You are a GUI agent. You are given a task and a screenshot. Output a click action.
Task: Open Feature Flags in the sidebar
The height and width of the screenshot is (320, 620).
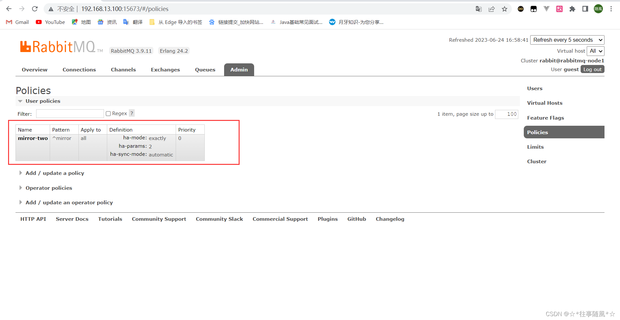tap(545, 118)
